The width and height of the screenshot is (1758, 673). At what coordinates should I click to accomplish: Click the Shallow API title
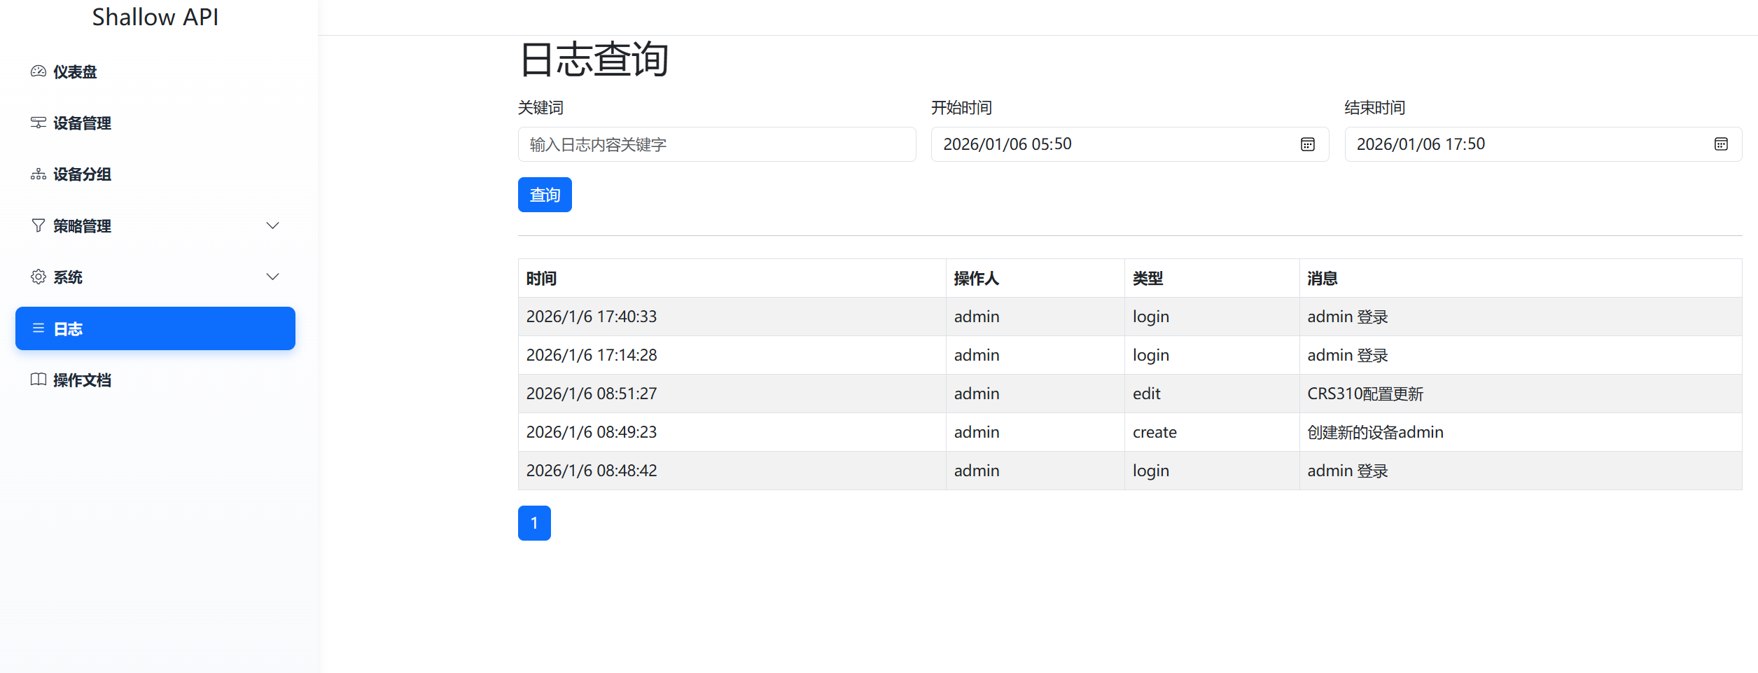click(x=155, y=17)
